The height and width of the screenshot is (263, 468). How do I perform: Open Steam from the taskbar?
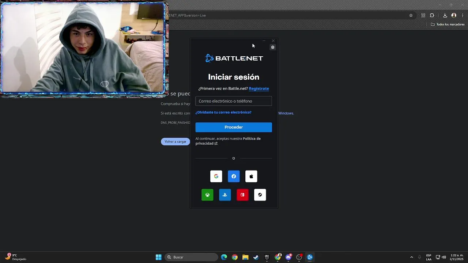tap(256, 257)
